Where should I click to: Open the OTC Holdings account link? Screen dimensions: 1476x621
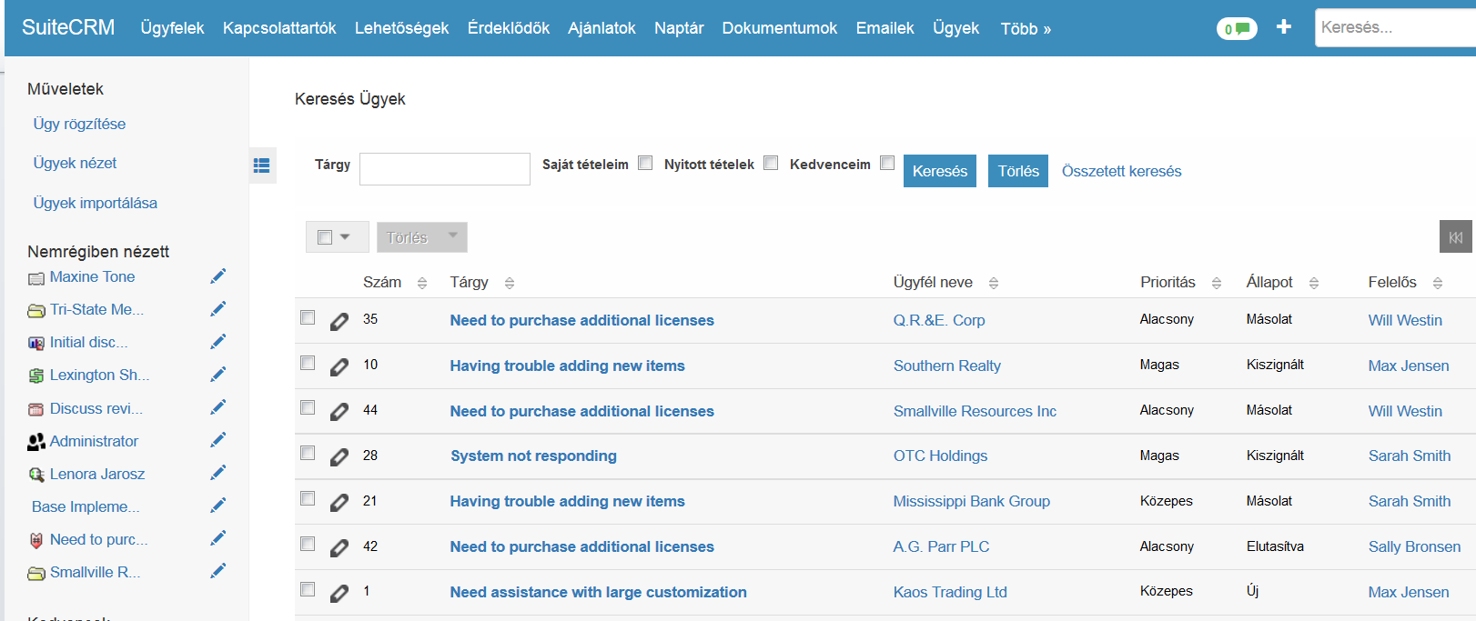coord(940,456)
